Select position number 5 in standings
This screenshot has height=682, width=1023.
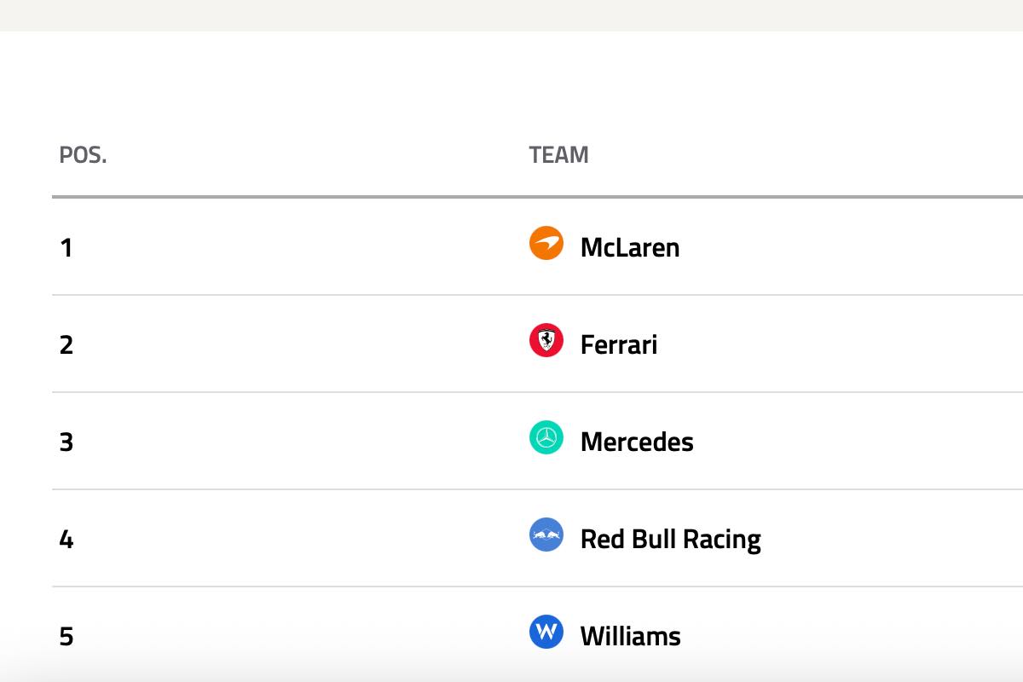(66, 637)
